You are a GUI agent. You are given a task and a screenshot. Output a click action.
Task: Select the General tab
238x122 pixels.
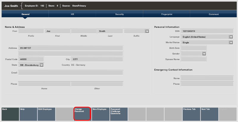pyautogui.click(x=25, y=14)
